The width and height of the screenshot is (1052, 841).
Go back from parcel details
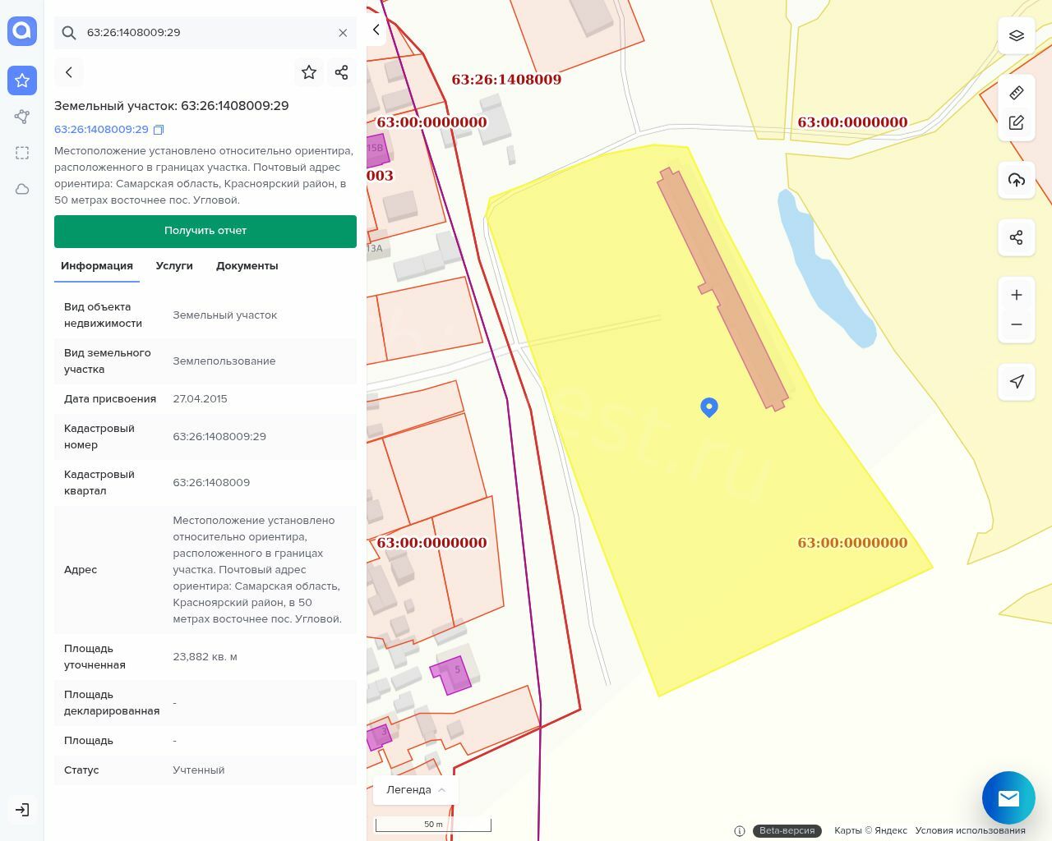(69, 72)
